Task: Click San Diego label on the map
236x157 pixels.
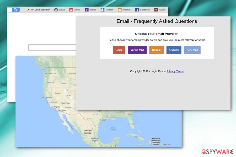Action: (62, 110)
